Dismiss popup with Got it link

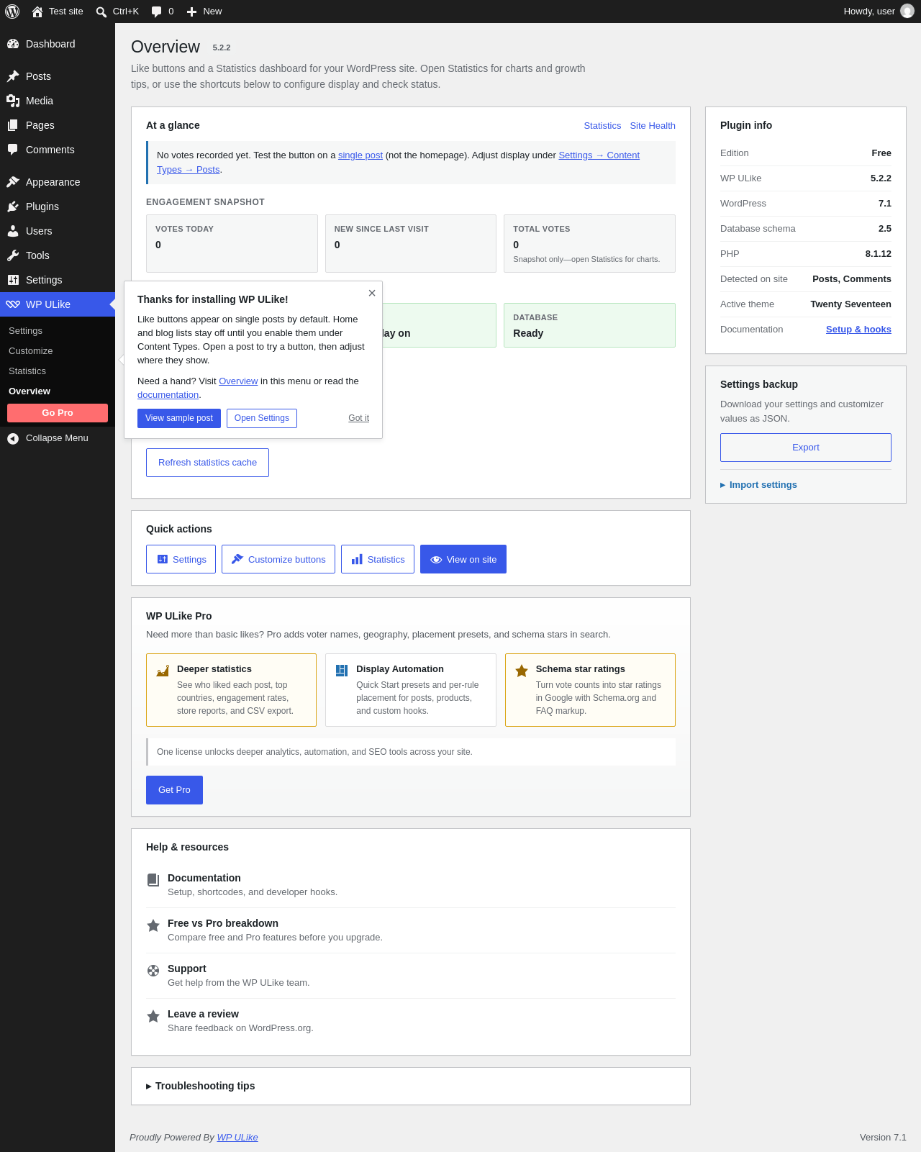(x=358, y=418)
